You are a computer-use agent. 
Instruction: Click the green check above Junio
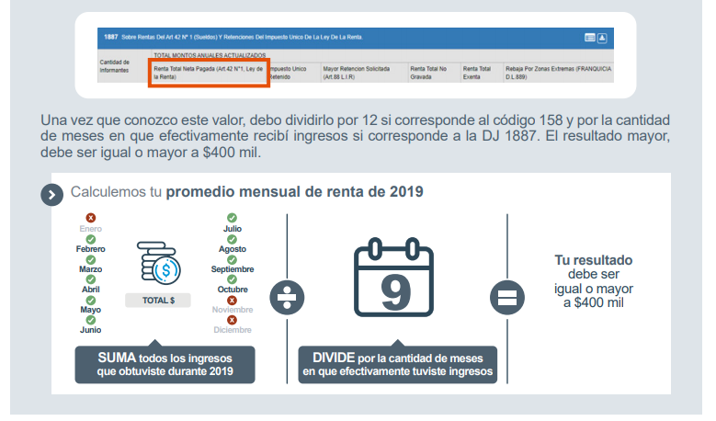[91, 320]
